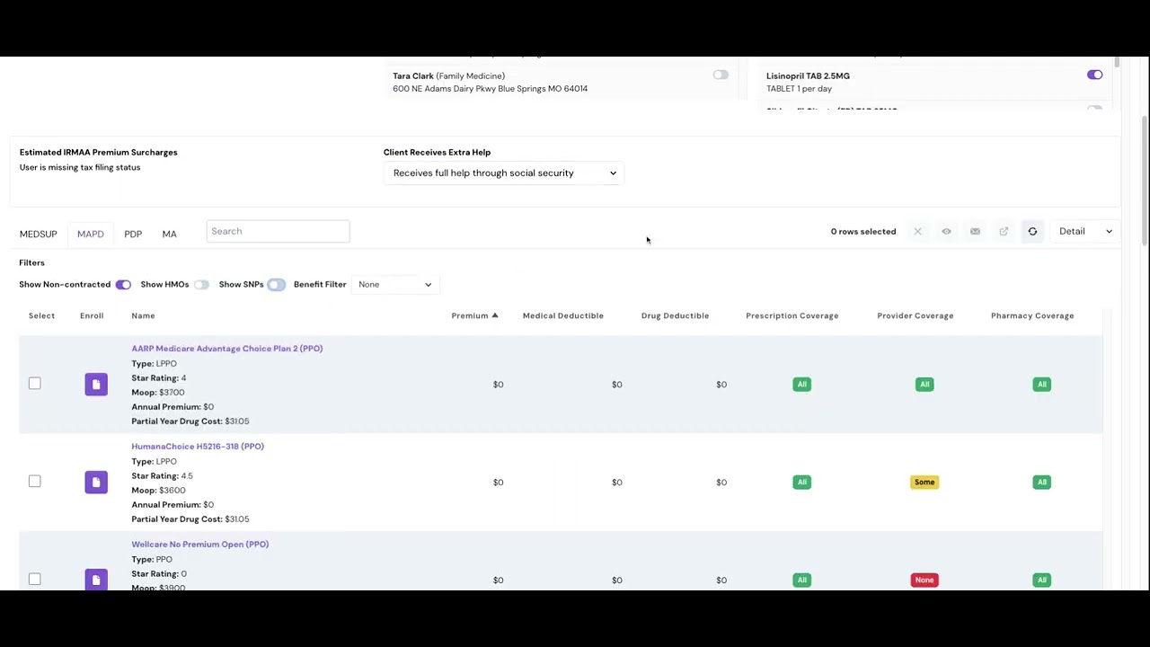
Task: Open AARP Medicare Advantage Choice Plan 2 link
Action: point(226,349)
